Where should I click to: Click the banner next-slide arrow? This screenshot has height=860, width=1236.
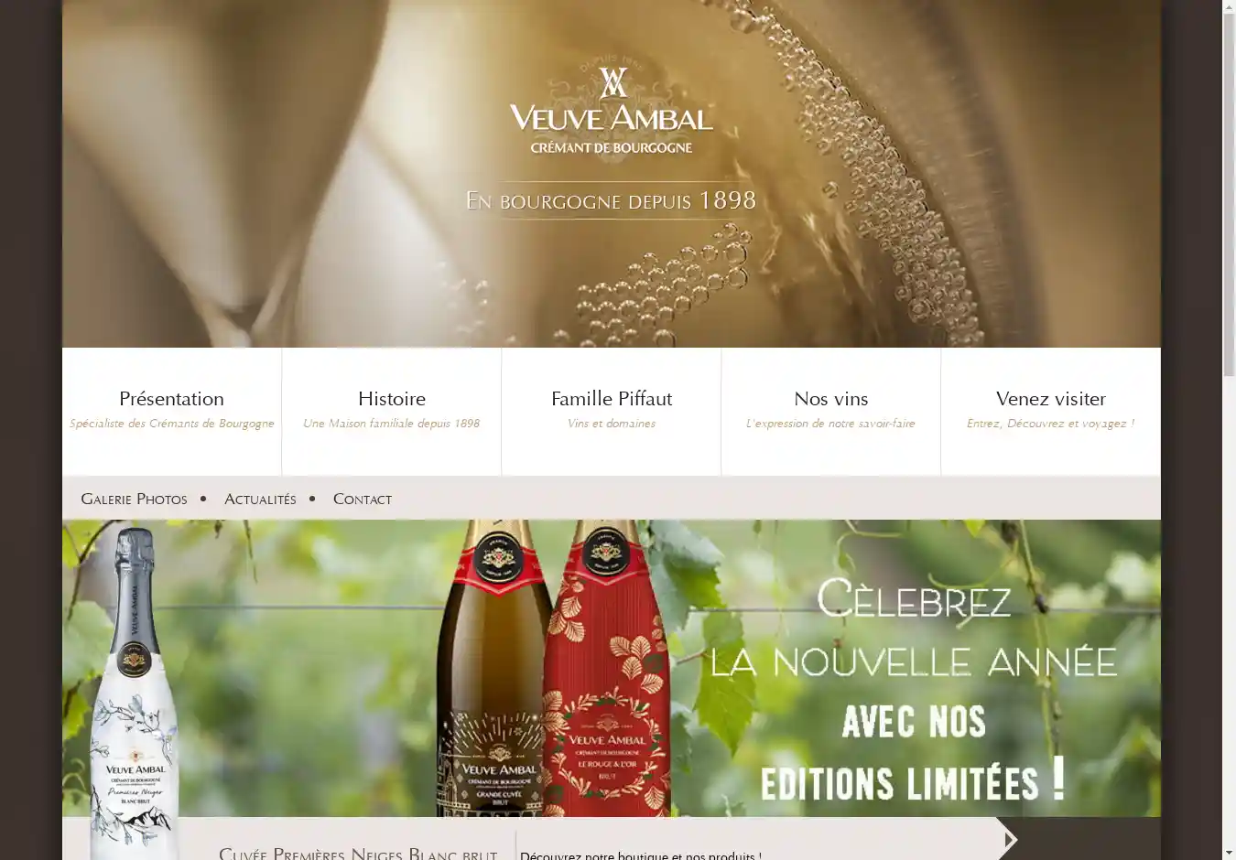pos(1007,839)
